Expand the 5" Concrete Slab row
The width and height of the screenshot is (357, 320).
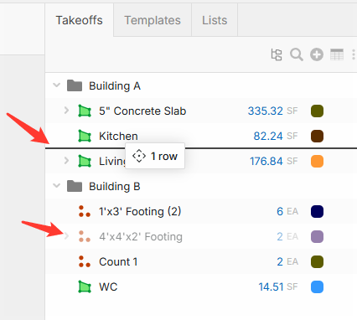(66, 111)
